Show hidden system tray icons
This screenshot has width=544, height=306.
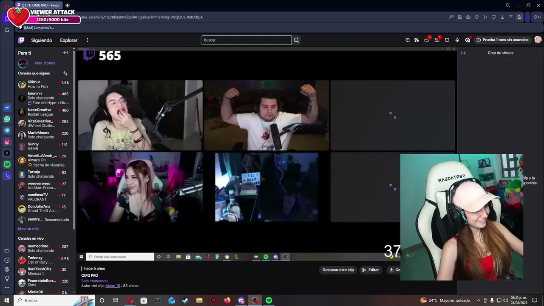coord(479,300)
